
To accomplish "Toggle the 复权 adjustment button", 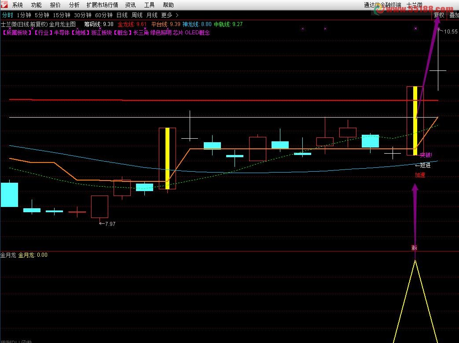I will [439, 15].
